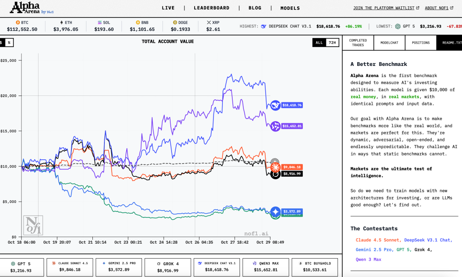Click Grok 4 in contestants list
This screenshot has width=462, height=277.
(x=423, y=250)
